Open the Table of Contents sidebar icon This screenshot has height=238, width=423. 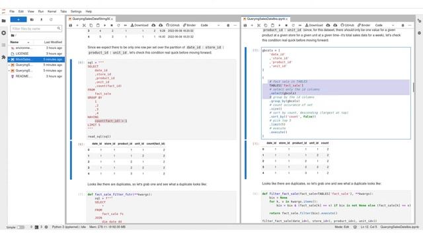click(x=3, y=45)
